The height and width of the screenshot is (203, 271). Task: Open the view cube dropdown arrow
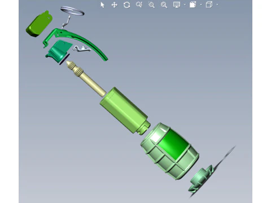pyautogui.click(x=217, y=5)
